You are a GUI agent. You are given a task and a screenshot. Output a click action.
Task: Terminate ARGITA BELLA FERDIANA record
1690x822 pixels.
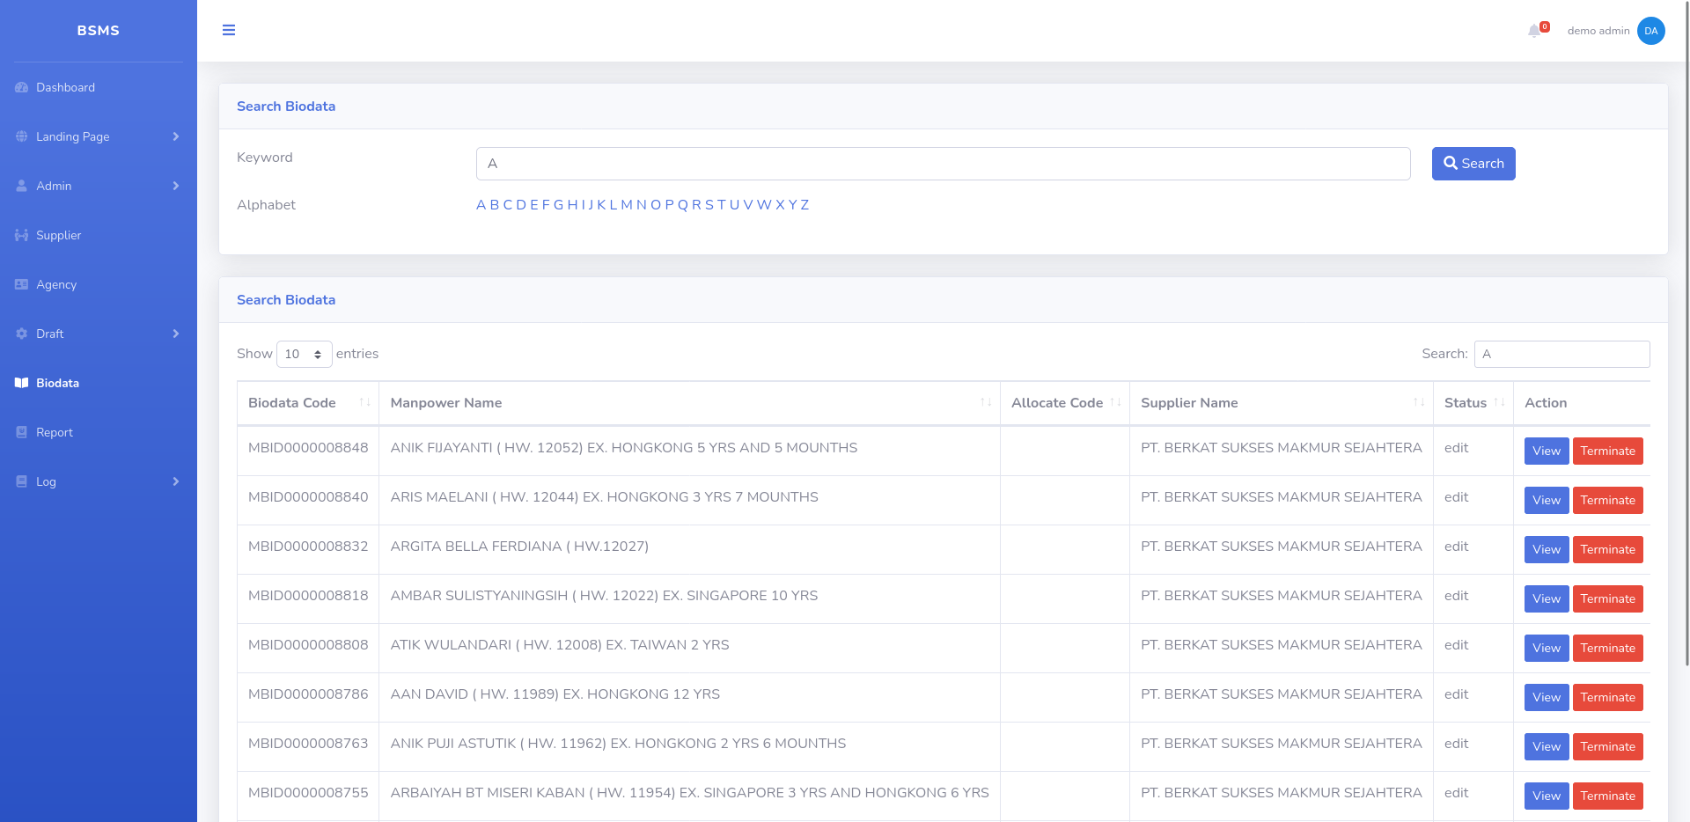click(x=1608, y=549)
